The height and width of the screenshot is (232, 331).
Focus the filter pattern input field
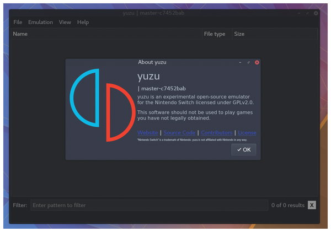tap(148, 205)
